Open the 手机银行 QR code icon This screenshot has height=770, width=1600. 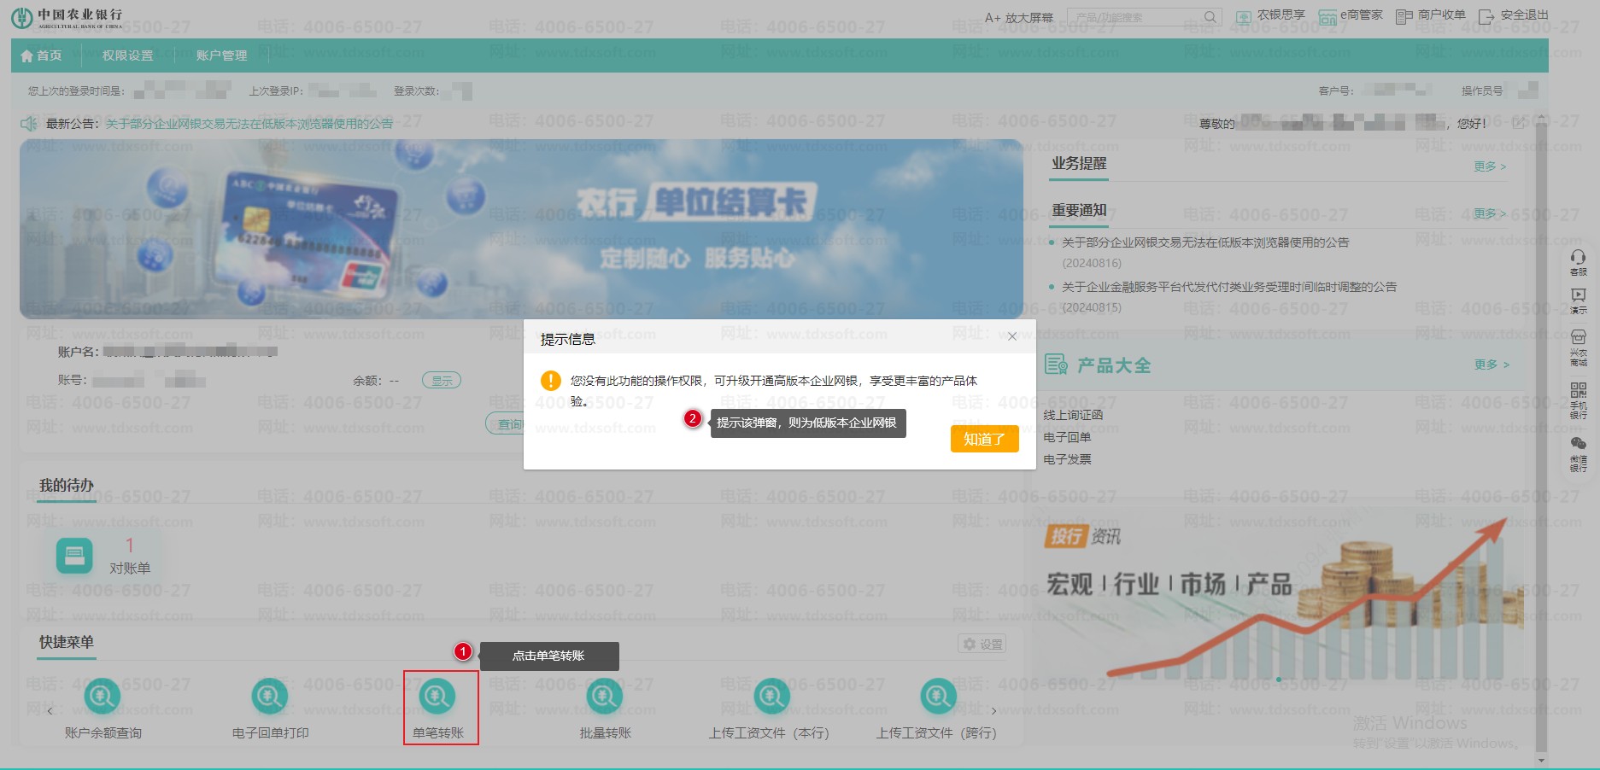[x=1578, y=392]
